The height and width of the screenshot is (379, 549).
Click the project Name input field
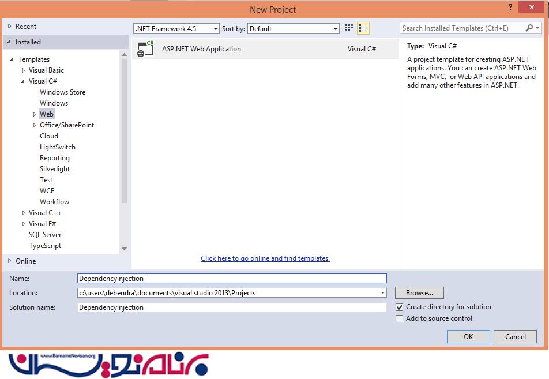232,279
